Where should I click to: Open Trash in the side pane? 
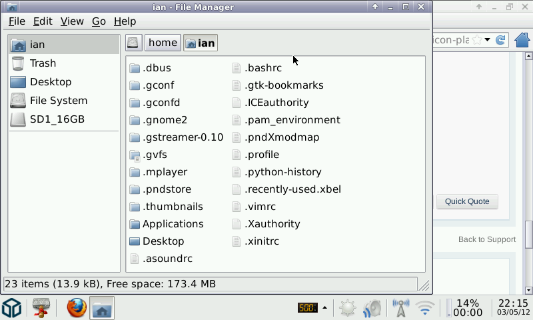pyautogui.click(x=43, y=63)
